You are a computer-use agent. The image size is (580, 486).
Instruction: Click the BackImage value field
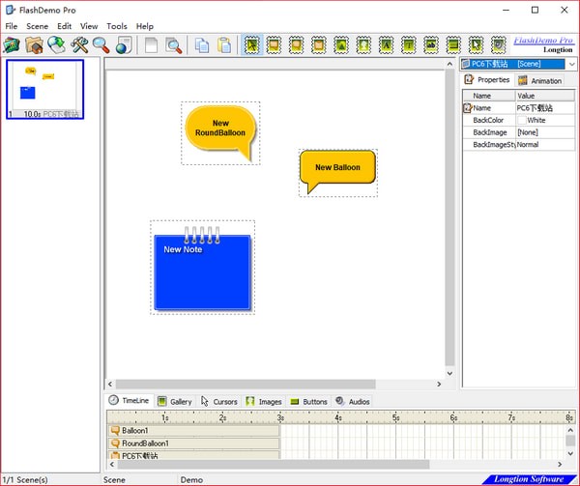[544, 132]
